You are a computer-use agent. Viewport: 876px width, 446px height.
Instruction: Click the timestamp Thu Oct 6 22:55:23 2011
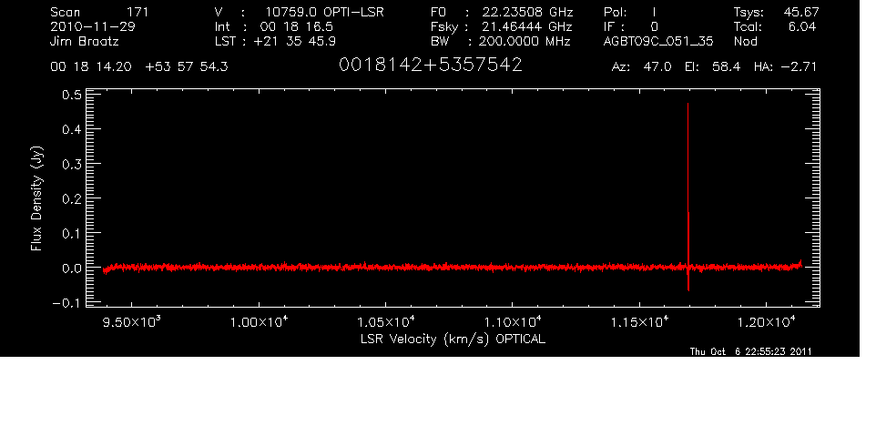coord(751,351)
